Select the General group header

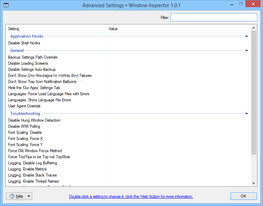[x=17, y=50]
